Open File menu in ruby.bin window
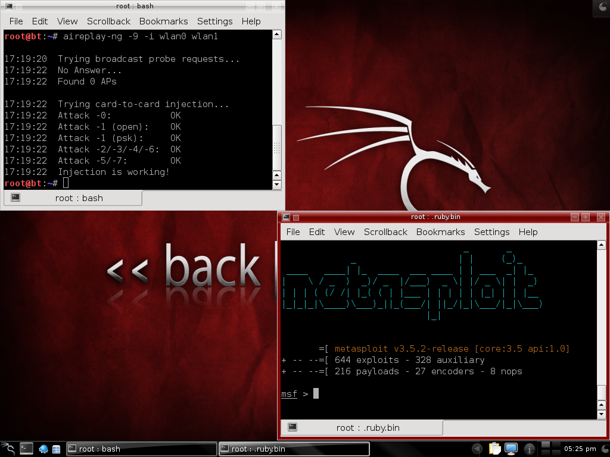The image size is (610, 457). point(293,232)
